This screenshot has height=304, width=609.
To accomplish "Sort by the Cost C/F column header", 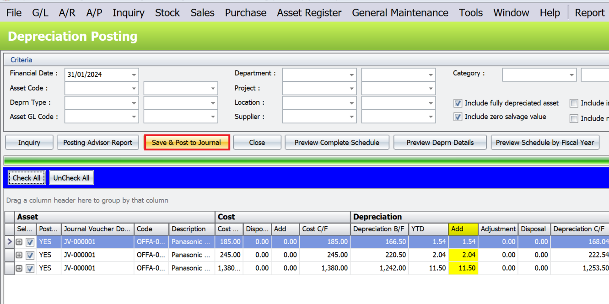I will pyautogui.click(x=325, y=229).
